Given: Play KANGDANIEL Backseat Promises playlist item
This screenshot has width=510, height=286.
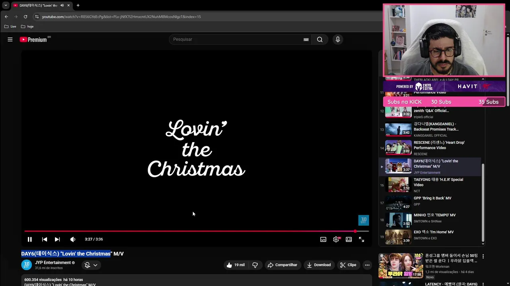Looking at the screenshot, I should click(x=430, y=129).
